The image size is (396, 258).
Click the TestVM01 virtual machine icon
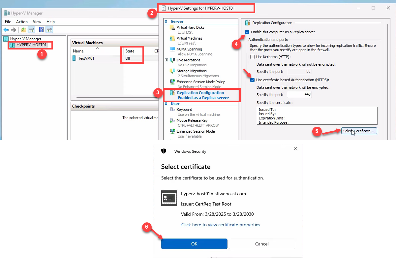pos(74,58)
